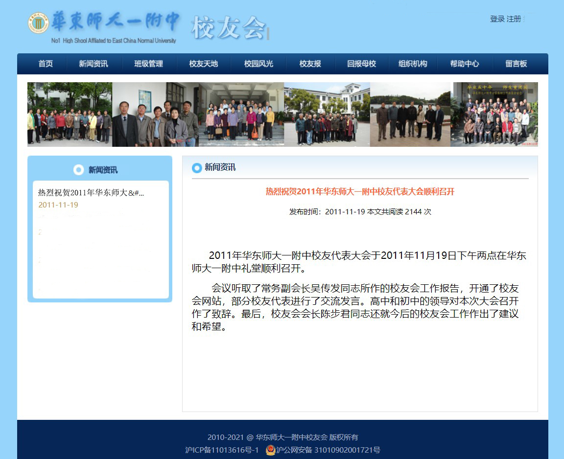This screenshot has width=564, height=459.
Task: Go to 回报母校 navigation item
Action: (x=361, y=64)
